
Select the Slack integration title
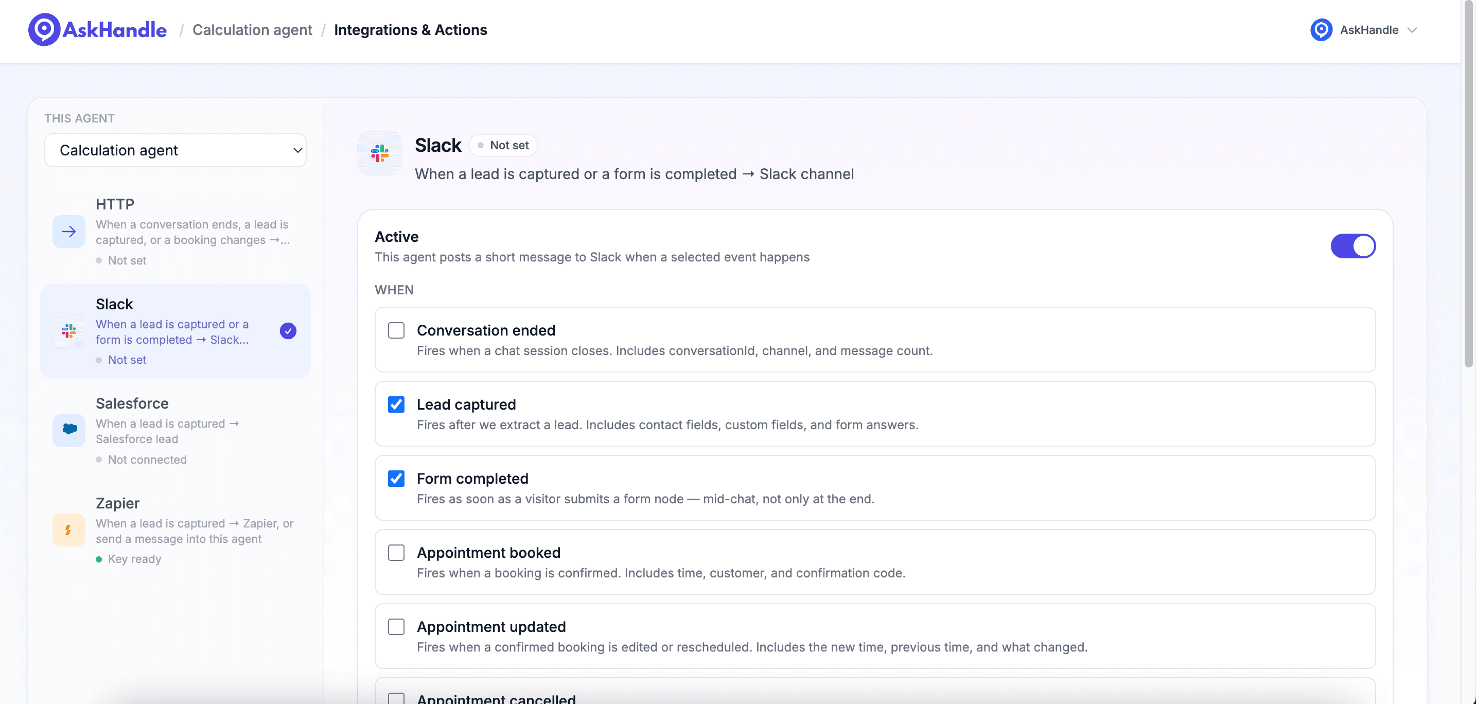click(114, 304)
